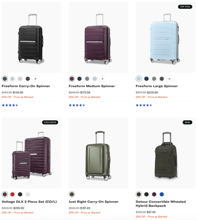Pick navy swatch for Freeform Medium Spinner
The height and width of the screenshot is (220, 197).
pos(80,79)
